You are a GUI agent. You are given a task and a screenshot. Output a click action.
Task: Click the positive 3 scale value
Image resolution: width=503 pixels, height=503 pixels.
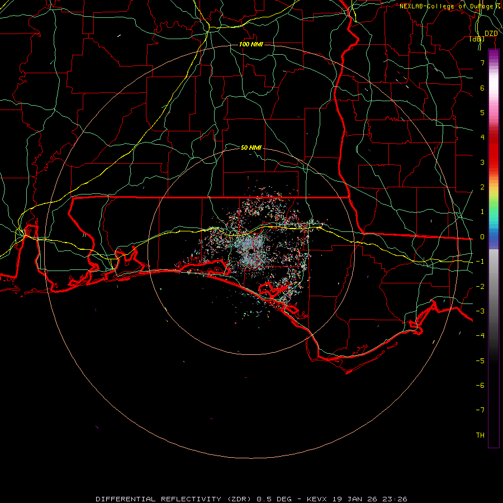point(482,162)
